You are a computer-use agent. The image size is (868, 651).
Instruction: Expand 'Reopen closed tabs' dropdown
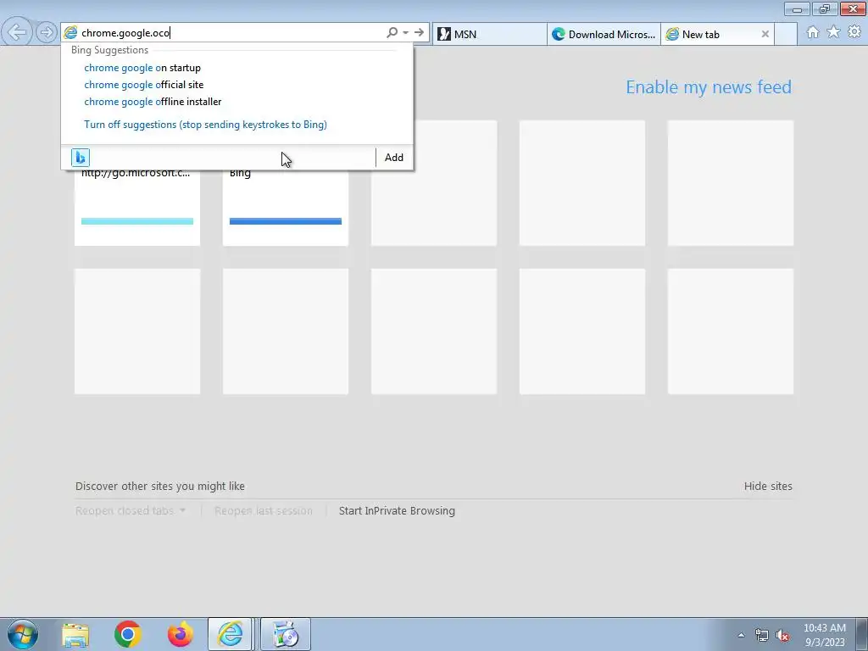tap(130, 510)
